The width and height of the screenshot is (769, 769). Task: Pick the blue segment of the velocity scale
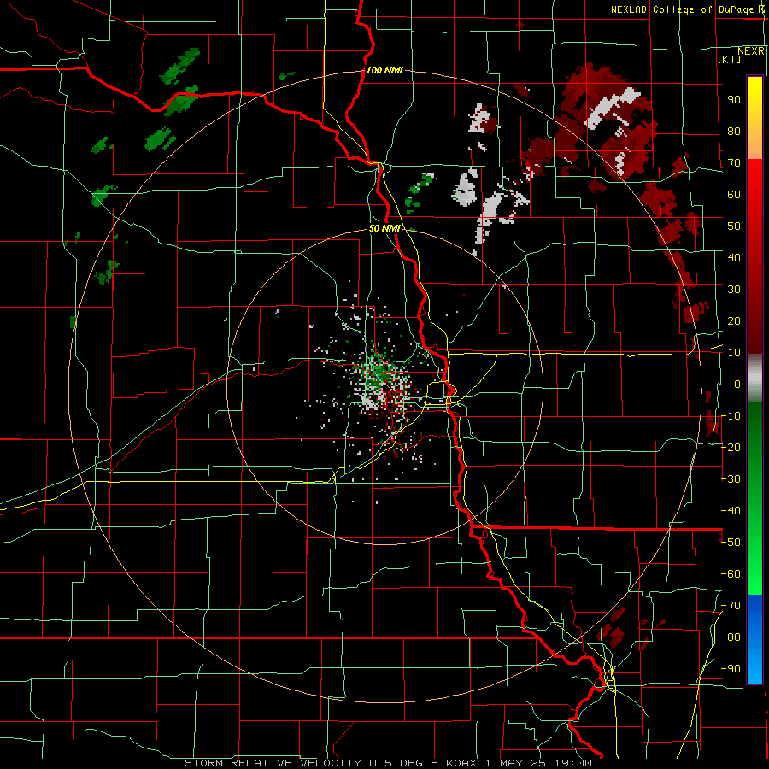point(754,638)
